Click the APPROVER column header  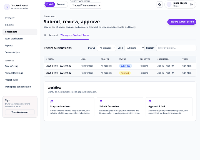coord(145,59)
